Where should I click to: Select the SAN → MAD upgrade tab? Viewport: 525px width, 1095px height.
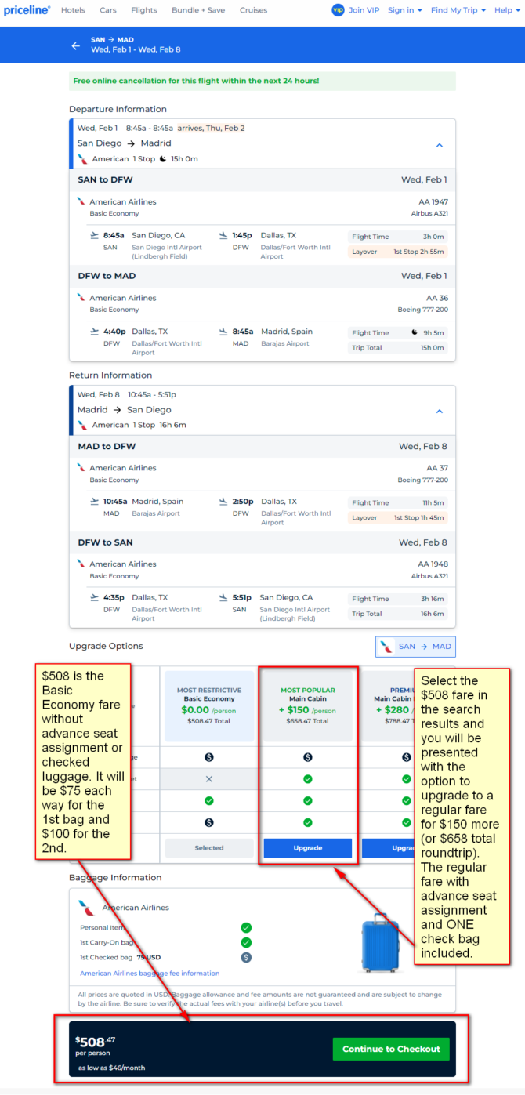pos(415,647)
